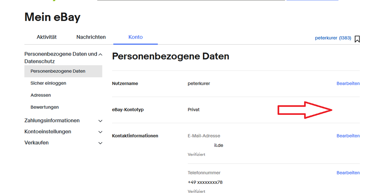Open peterkurer profile link at top right

tap(326, 38)
